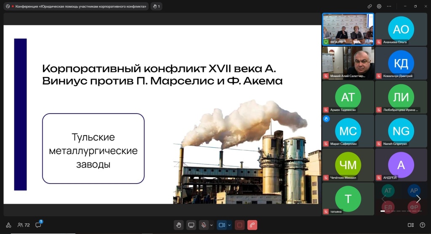Select the ФПА РФ video thumbnail

(348, 29)
